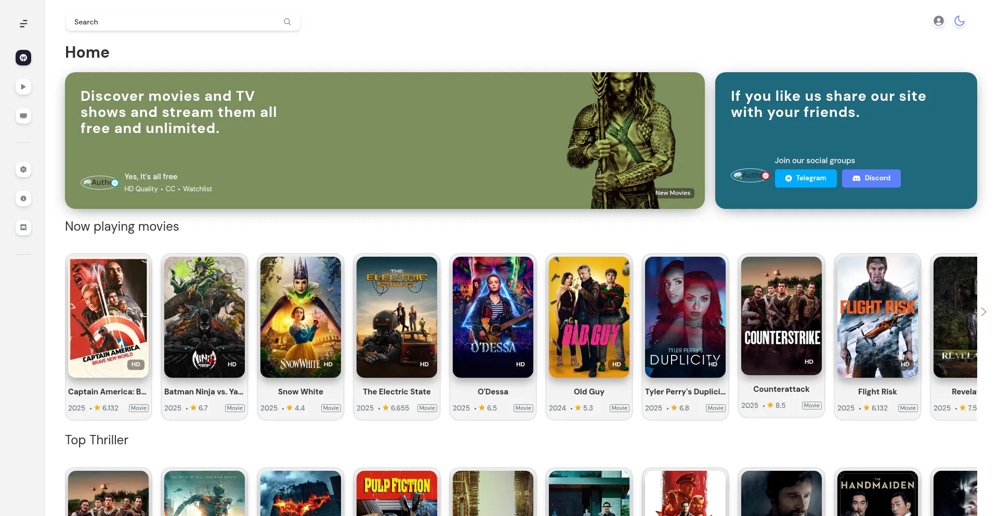Click the search magnifier icon
The height and width of the screenshot is (516, 998).
tap(287, 22)
